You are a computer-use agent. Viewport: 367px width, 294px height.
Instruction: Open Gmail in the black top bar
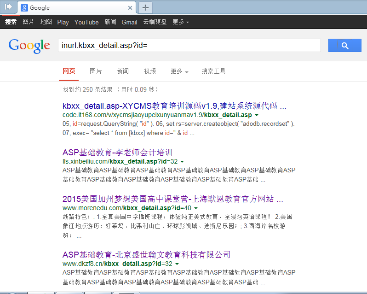(129, 22)
